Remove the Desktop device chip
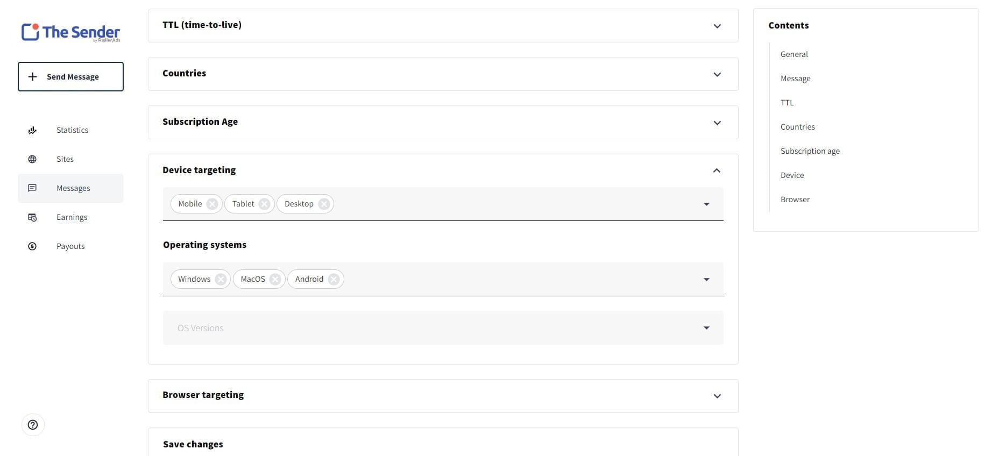 coord(324,204)
